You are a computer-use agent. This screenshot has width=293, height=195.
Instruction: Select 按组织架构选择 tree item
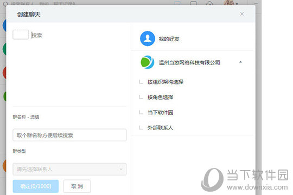[x=165, y=82]
